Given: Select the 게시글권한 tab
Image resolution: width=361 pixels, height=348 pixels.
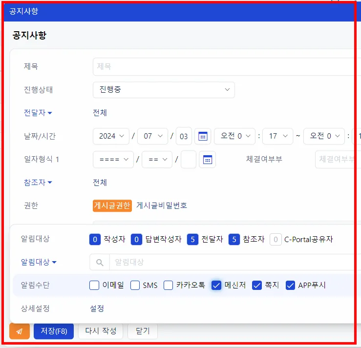Looking at the screenshot, I should (112, 205).
